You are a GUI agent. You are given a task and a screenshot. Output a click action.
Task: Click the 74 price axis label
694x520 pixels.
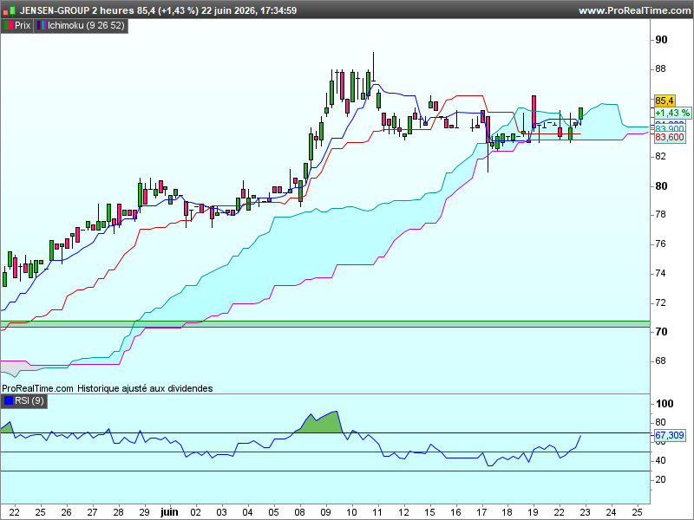pyautogui.click(x=660, y=274)
